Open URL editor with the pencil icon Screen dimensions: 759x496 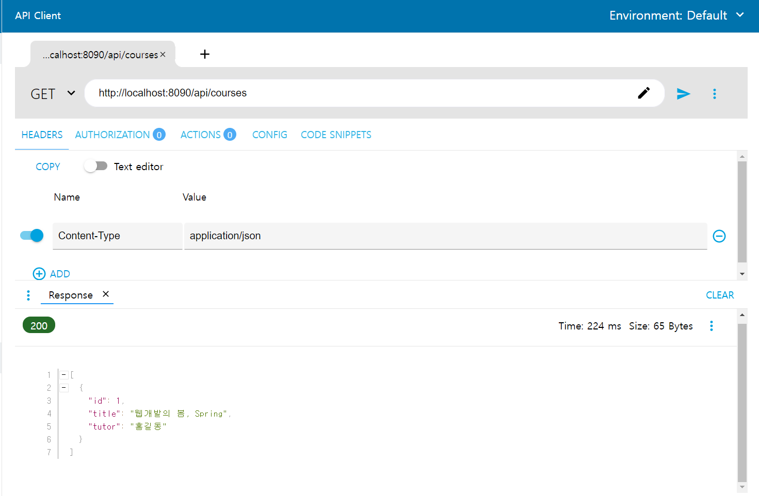643,93
